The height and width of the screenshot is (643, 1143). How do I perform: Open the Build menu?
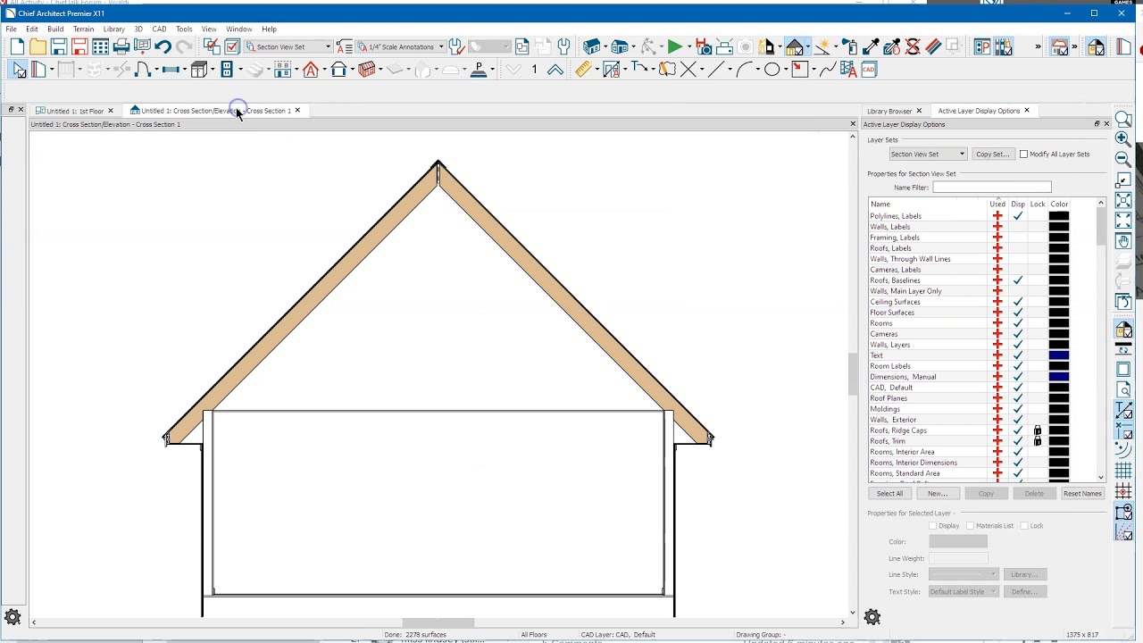[55, 29]
